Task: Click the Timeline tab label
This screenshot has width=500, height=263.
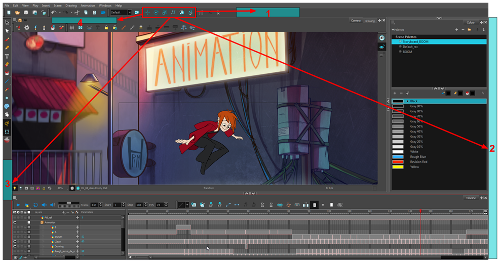Action: 471,198
